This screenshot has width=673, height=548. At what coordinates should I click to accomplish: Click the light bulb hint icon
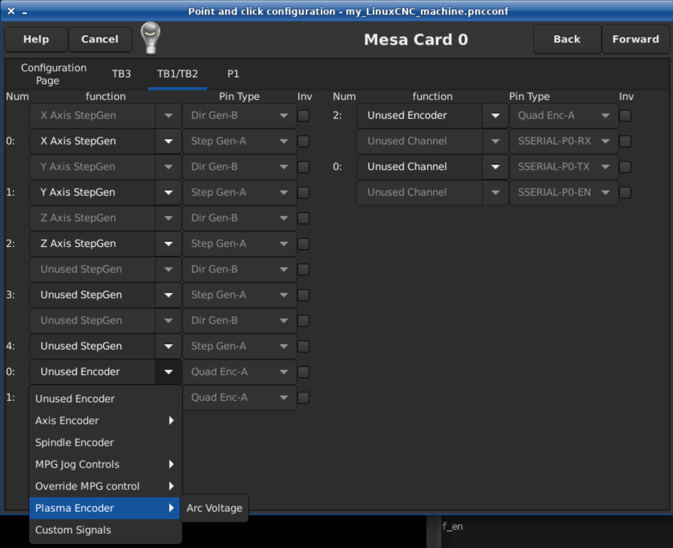tap(150, 38)
